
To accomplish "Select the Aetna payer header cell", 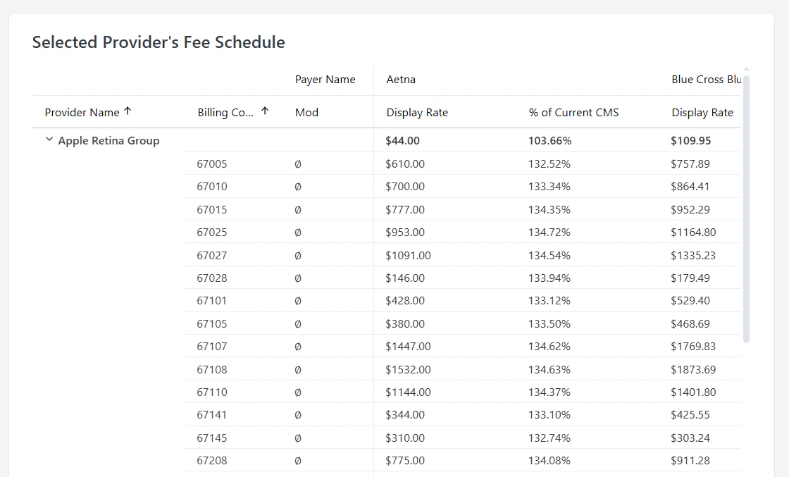I will click(401, 79).
